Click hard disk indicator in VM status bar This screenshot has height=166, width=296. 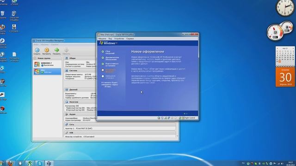pyautogui.click(x=159, y=118)
